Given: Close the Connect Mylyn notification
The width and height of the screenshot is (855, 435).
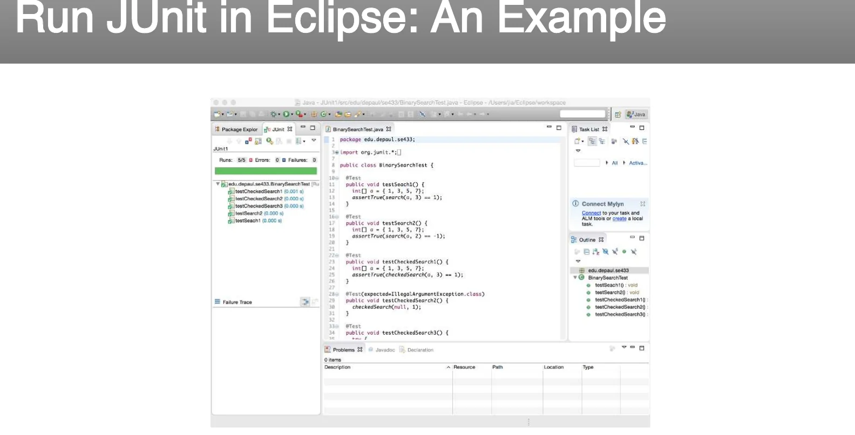Looking at the screenshot, I should point(643,204).
